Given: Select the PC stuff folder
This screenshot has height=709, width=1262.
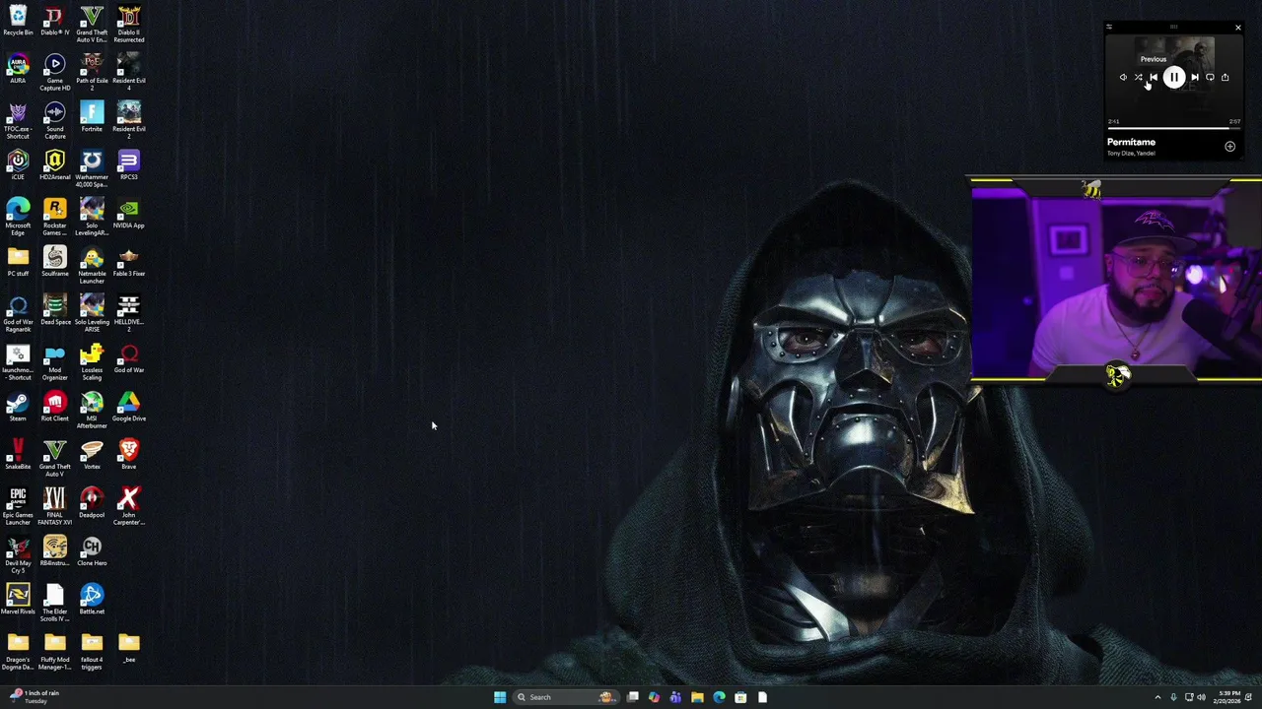Looking at the screenshot, I should tap(18, 262).
